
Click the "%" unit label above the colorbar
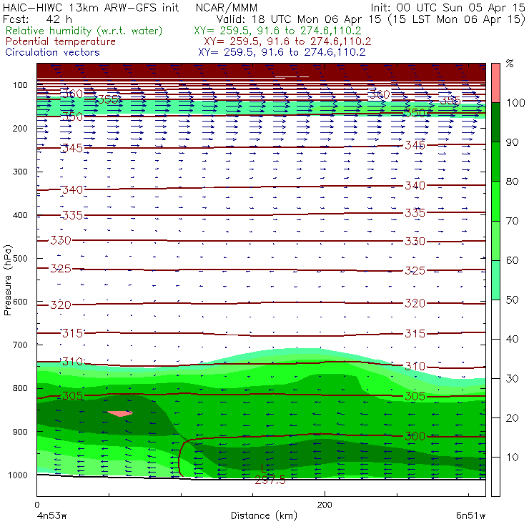click(x=510, y=63)
